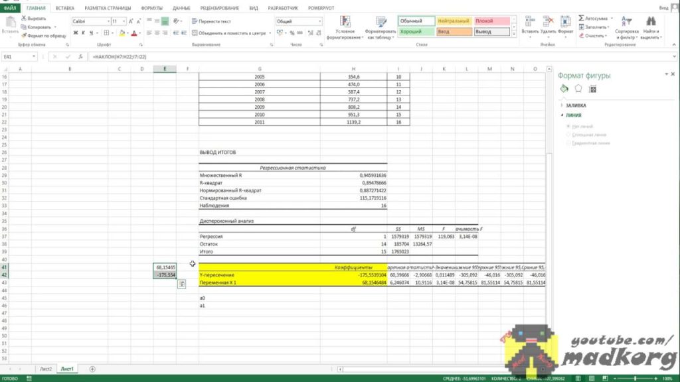680x382 pixels.
Task: Click Объединить и поместить в центре button
Action: [x=232, y=32]
